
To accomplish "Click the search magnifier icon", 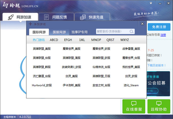I will pos(131,32).
